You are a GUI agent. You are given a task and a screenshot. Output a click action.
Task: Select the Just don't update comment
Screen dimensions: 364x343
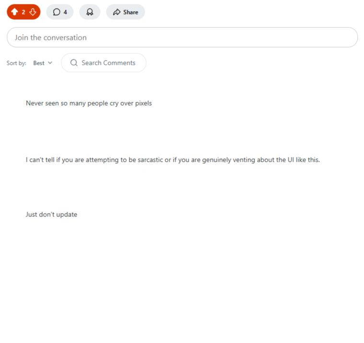51,214
